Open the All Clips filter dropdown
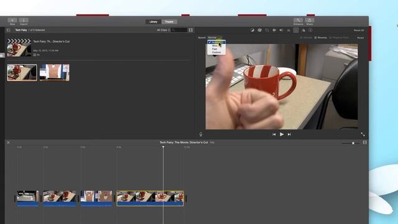398x224 pixels. pos(163,30)
